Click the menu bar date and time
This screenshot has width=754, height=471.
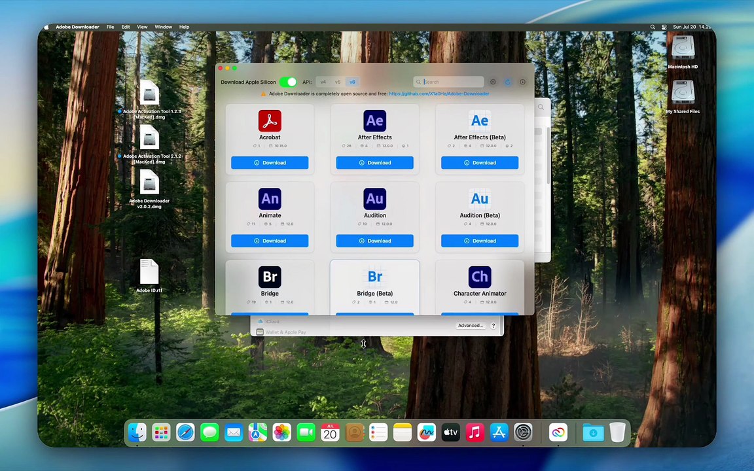691,27
